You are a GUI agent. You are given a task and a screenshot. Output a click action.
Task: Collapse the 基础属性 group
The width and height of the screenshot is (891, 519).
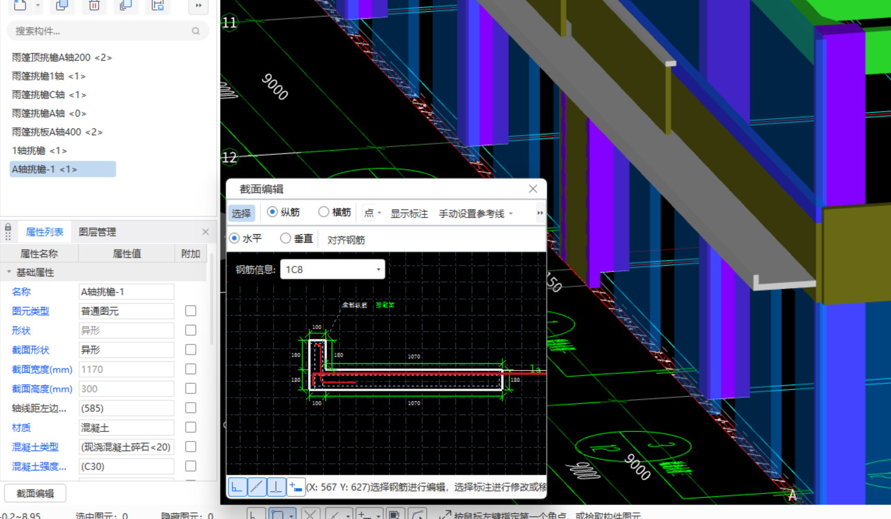[x=9, y=272]
